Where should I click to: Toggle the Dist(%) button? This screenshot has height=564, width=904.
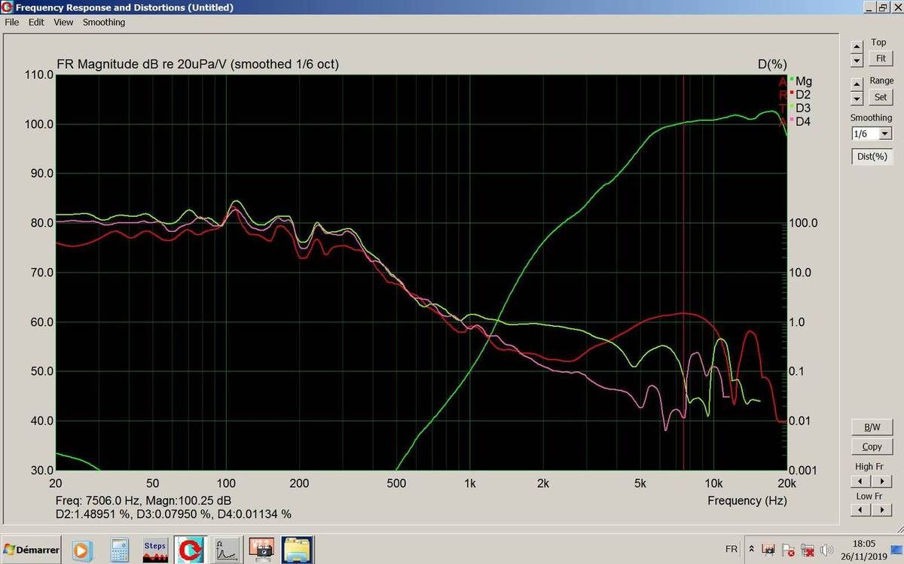872,157
